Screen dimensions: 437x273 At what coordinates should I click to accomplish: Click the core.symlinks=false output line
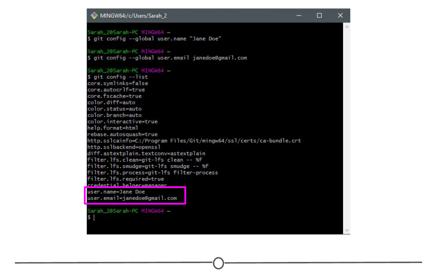pyautogui.click(x=118, y=84)
